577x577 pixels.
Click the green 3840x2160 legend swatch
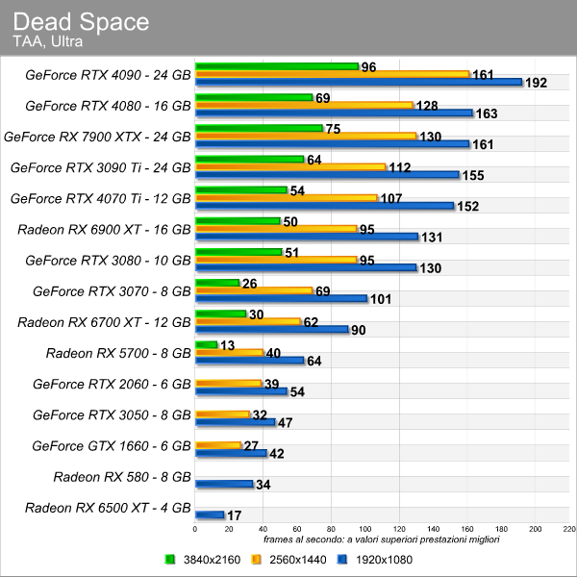pos(170,560)
